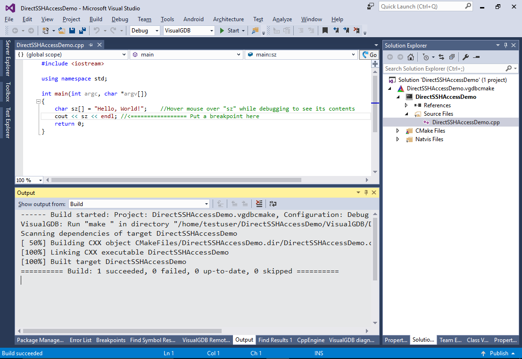Open the Architecture menu
The width and height of the screenshot is (522, 359).
coord(228,19)
